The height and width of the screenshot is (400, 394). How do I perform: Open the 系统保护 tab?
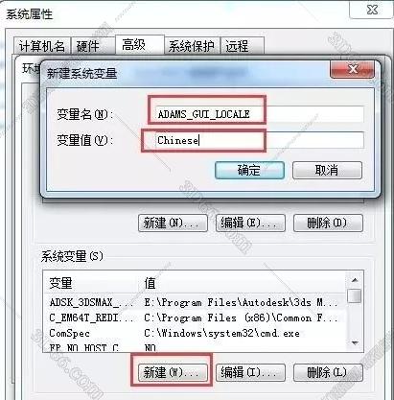coord(192,46)
